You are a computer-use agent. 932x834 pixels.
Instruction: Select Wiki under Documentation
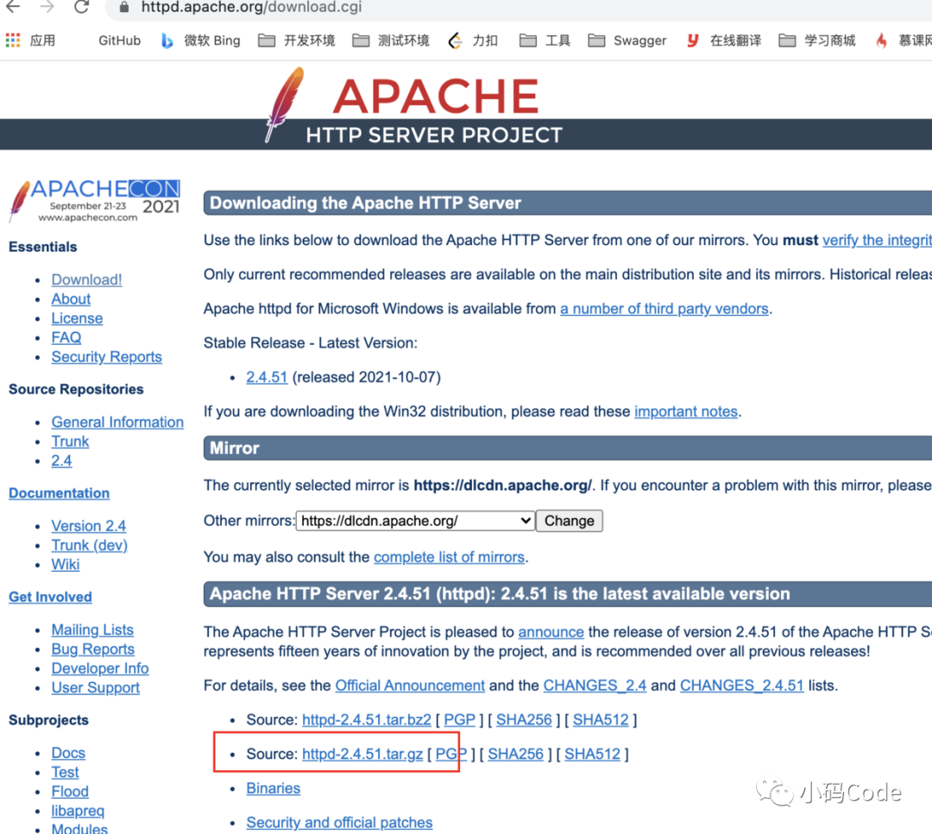pos(65,564)
